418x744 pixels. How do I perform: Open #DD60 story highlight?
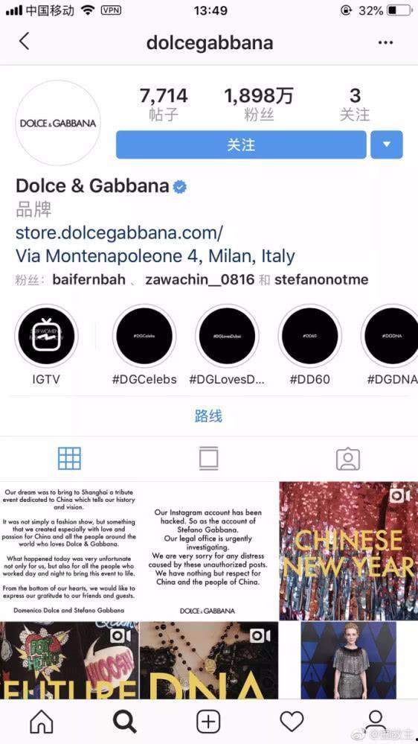(x=309, y=336)
